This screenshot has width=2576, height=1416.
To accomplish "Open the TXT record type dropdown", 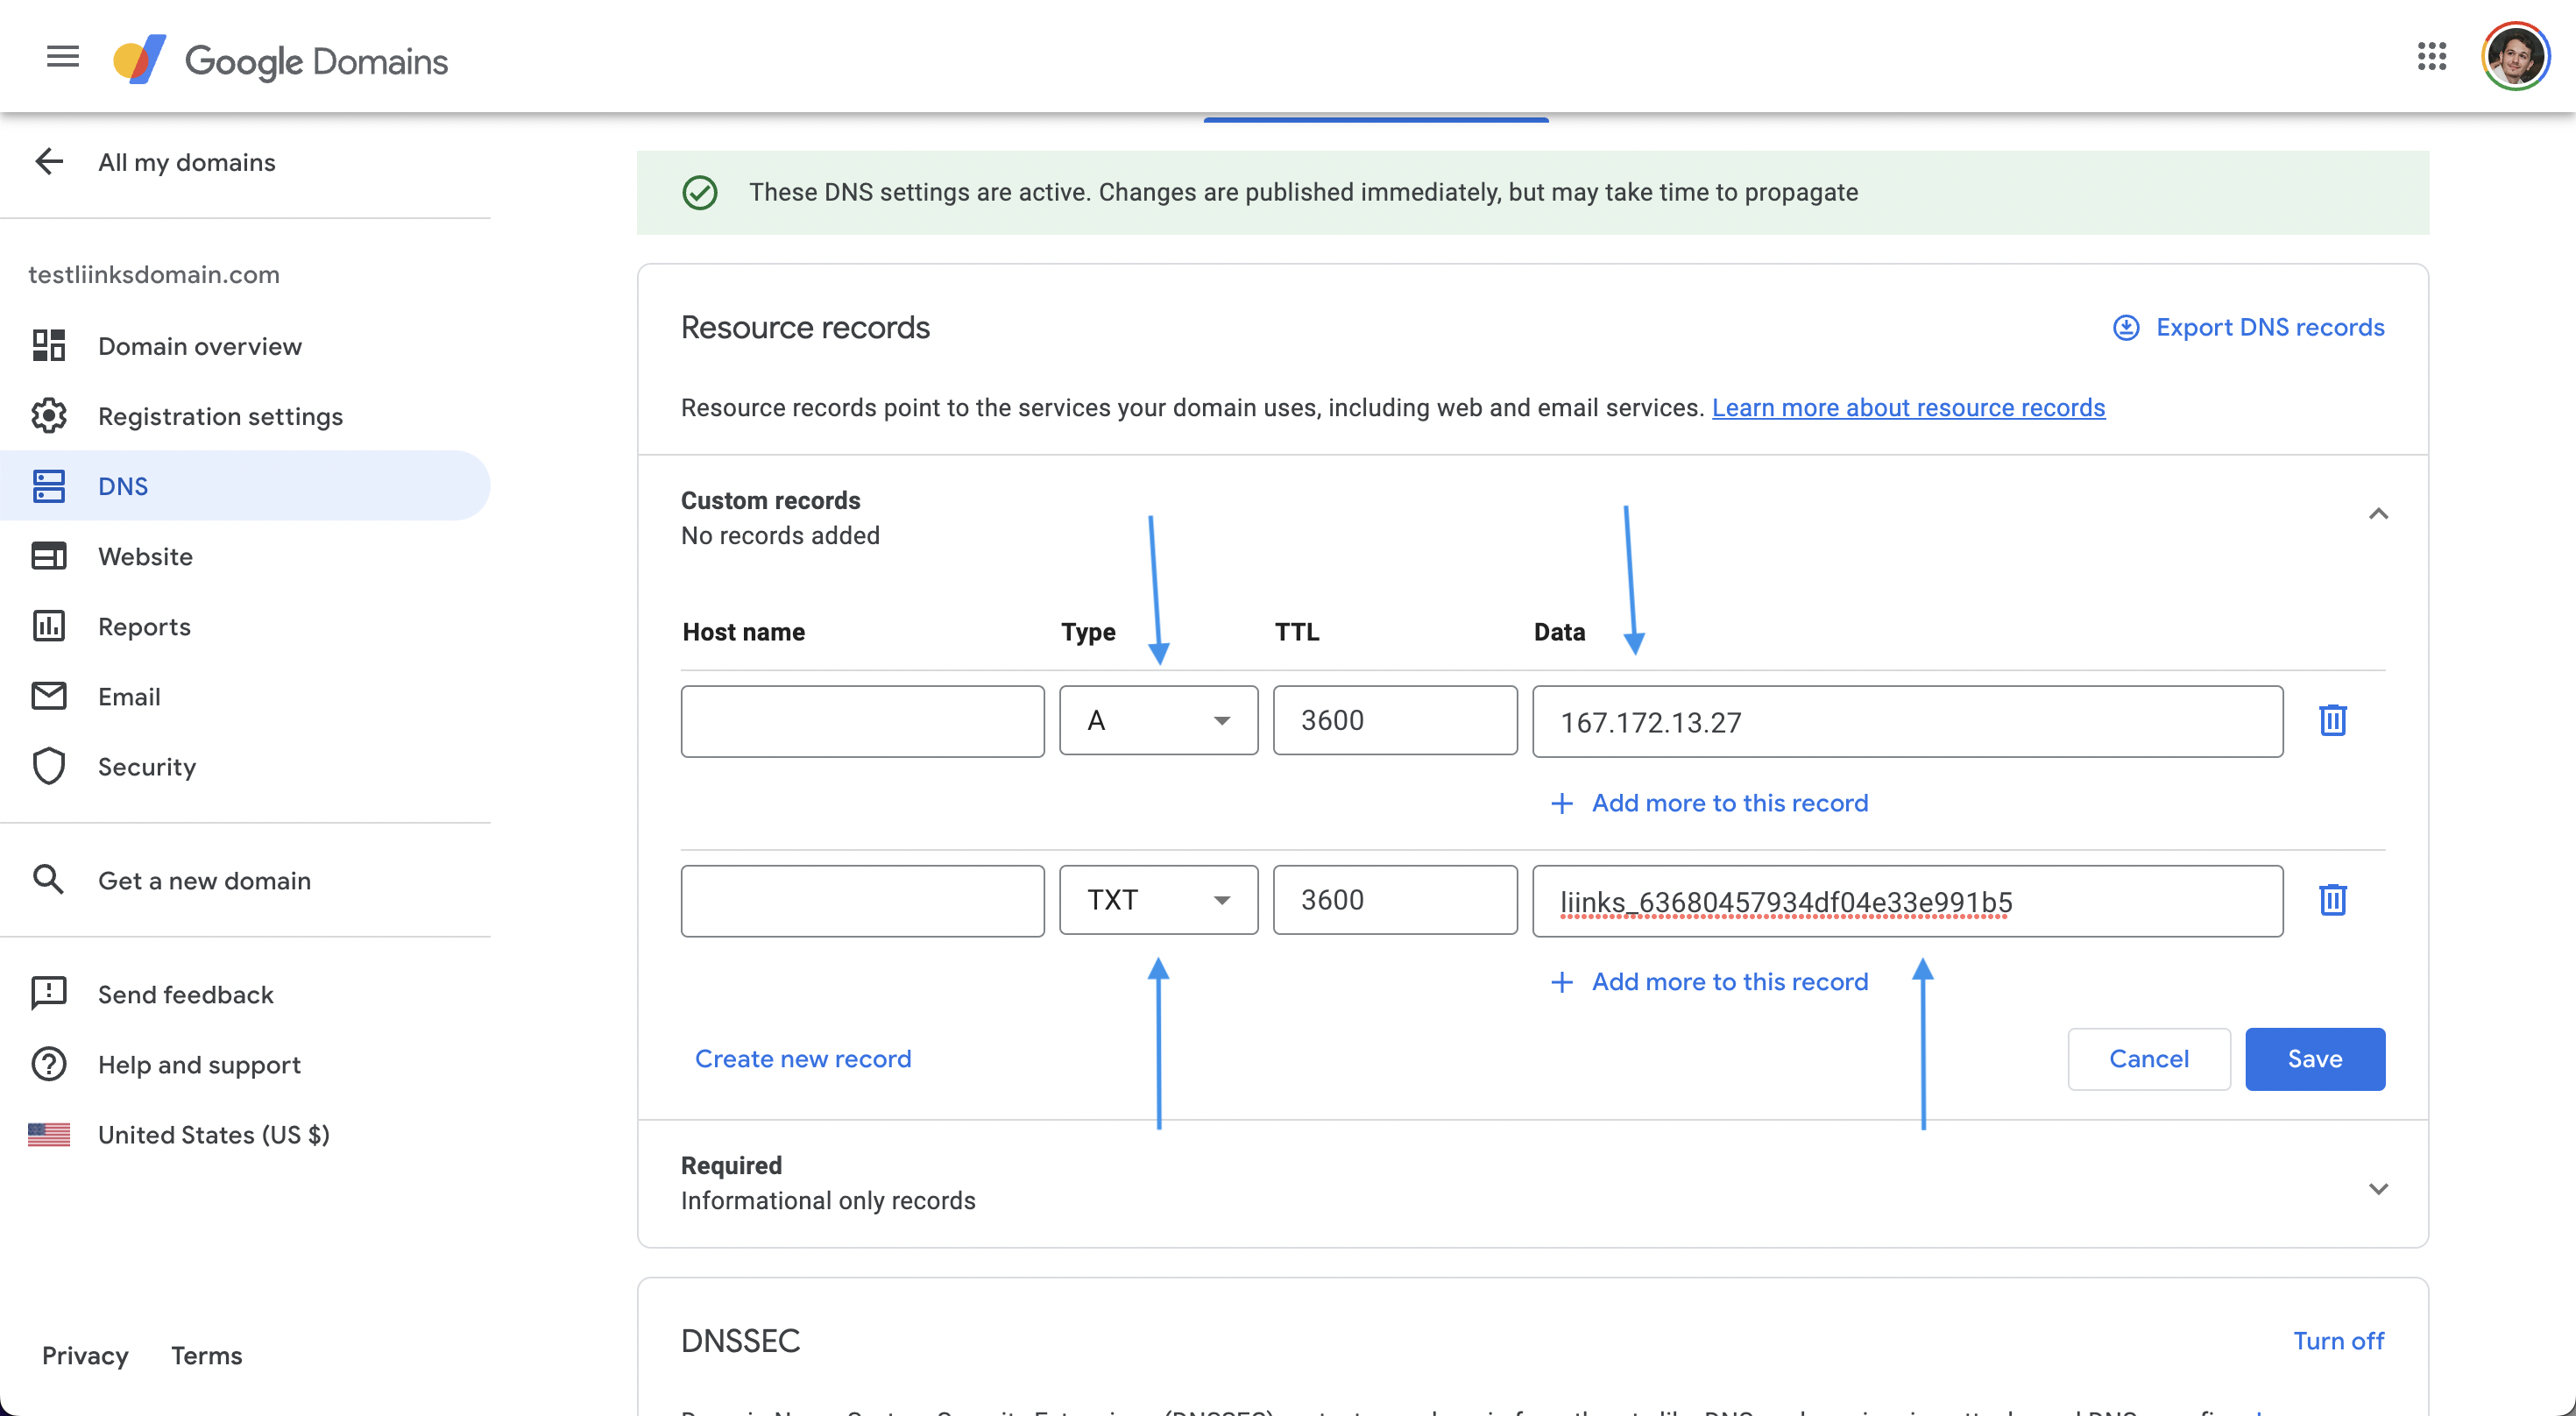I will pyautogui.click(x=1158, y=900).
